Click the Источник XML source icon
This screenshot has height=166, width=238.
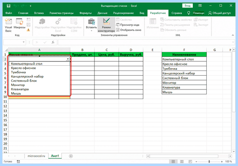pos(153,23)
